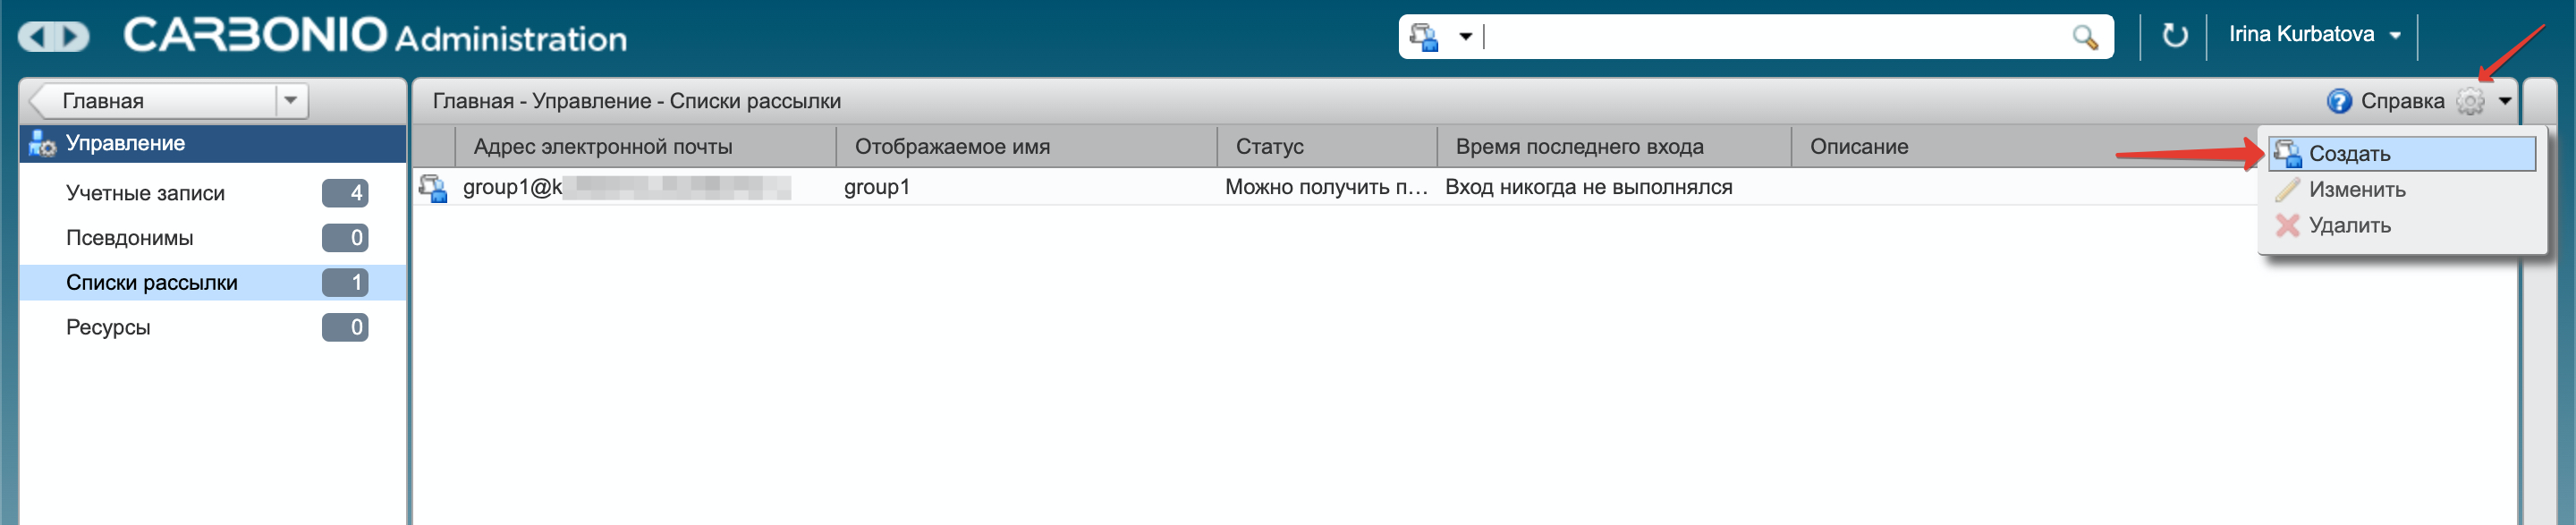Click the forward arrow in header
The image size is (2576, 525).
71,37
